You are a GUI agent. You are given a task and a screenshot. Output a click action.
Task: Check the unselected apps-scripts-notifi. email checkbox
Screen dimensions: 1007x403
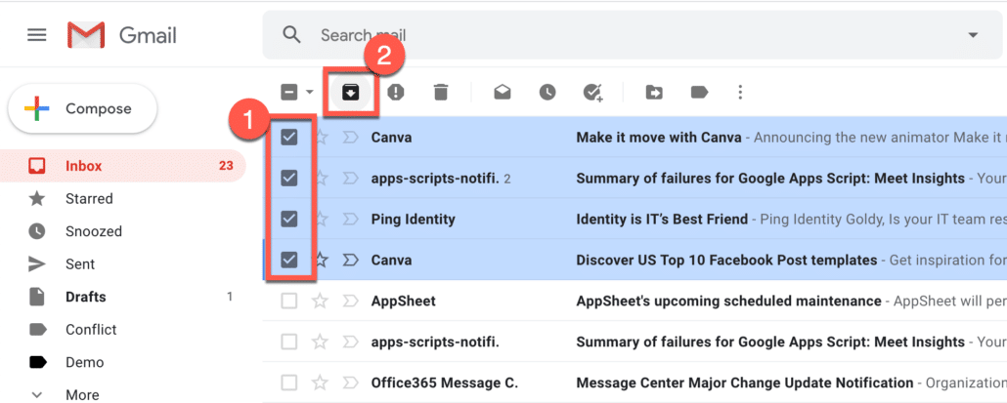point(289,343)
